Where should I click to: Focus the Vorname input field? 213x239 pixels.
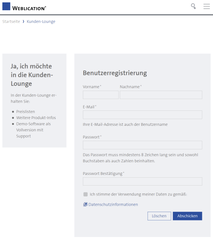click(101, 95)
